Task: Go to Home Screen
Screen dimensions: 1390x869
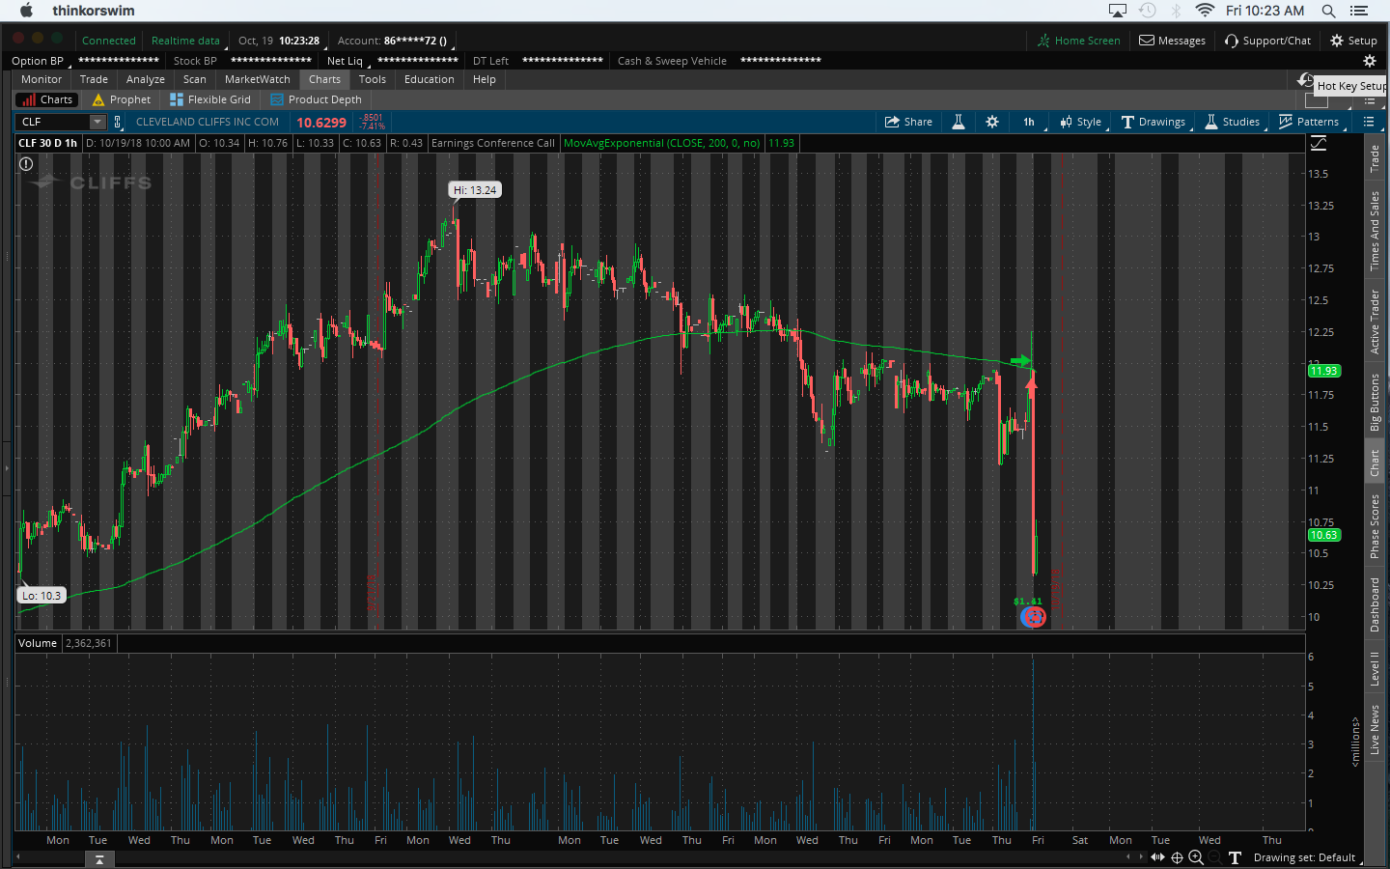Action: click(x=1079, y=41)
